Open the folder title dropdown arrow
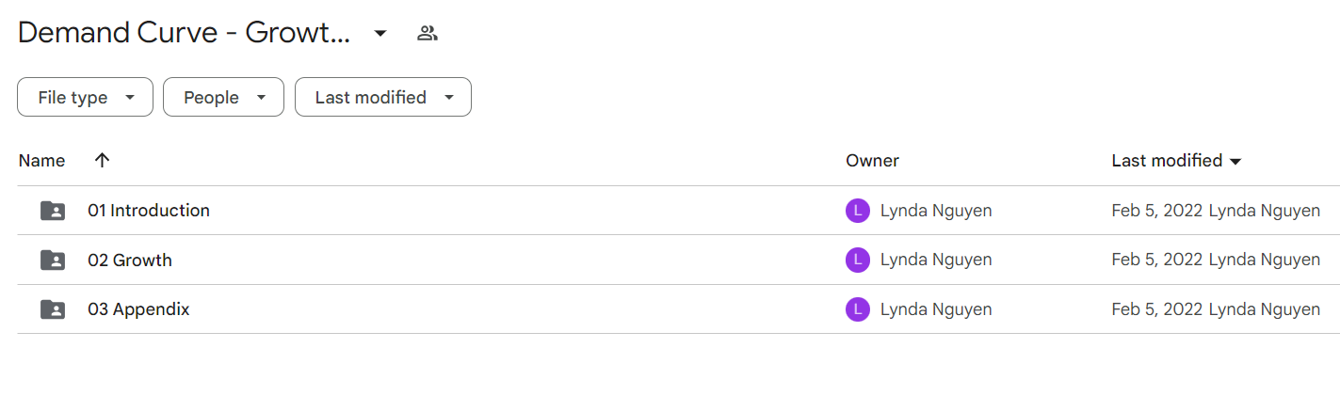 click(x=380, y=34)
